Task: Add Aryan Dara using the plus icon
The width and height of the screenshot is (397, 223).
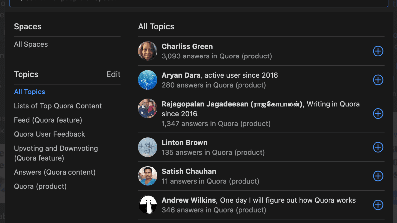Action: pos(378,80)
